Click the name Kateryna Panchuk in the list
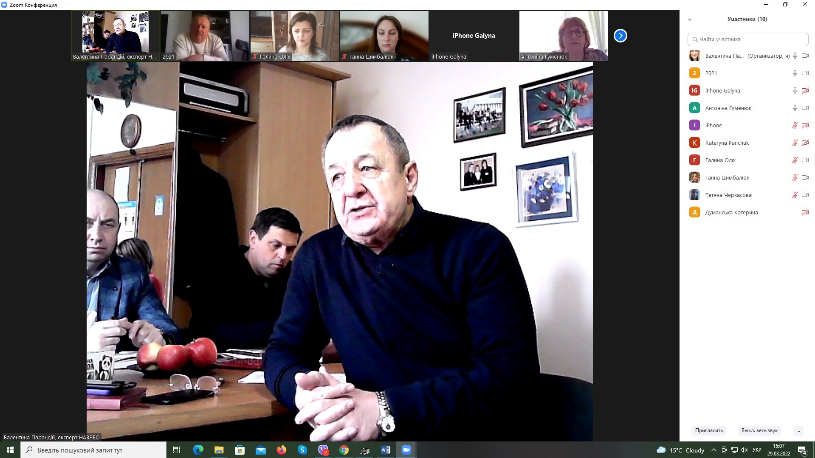The width and height of the screenshot is (815, 458). (x=727, y=143)
